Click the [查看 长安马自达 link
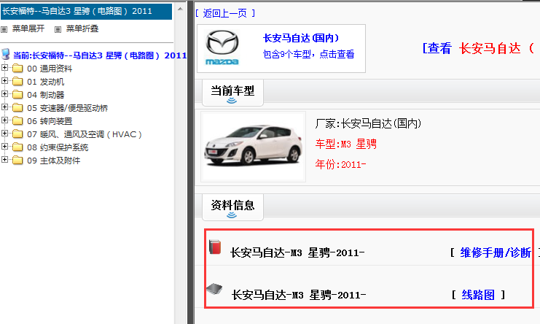Viewport: 540px width, 324px height. [479, 48]
